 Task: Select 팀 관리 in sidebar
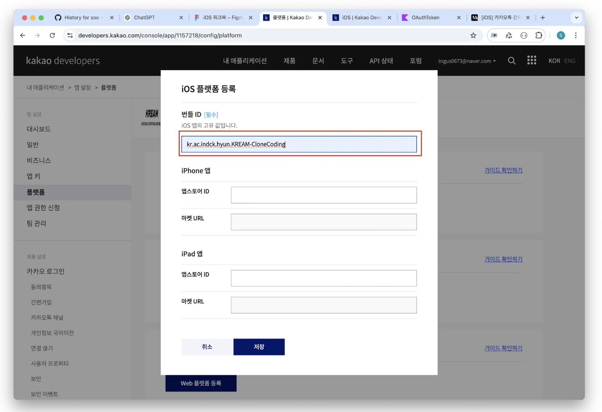tap(36, 223)
